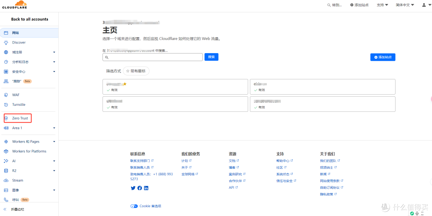Click the Workers 和 Pages icon

[6, 141]
